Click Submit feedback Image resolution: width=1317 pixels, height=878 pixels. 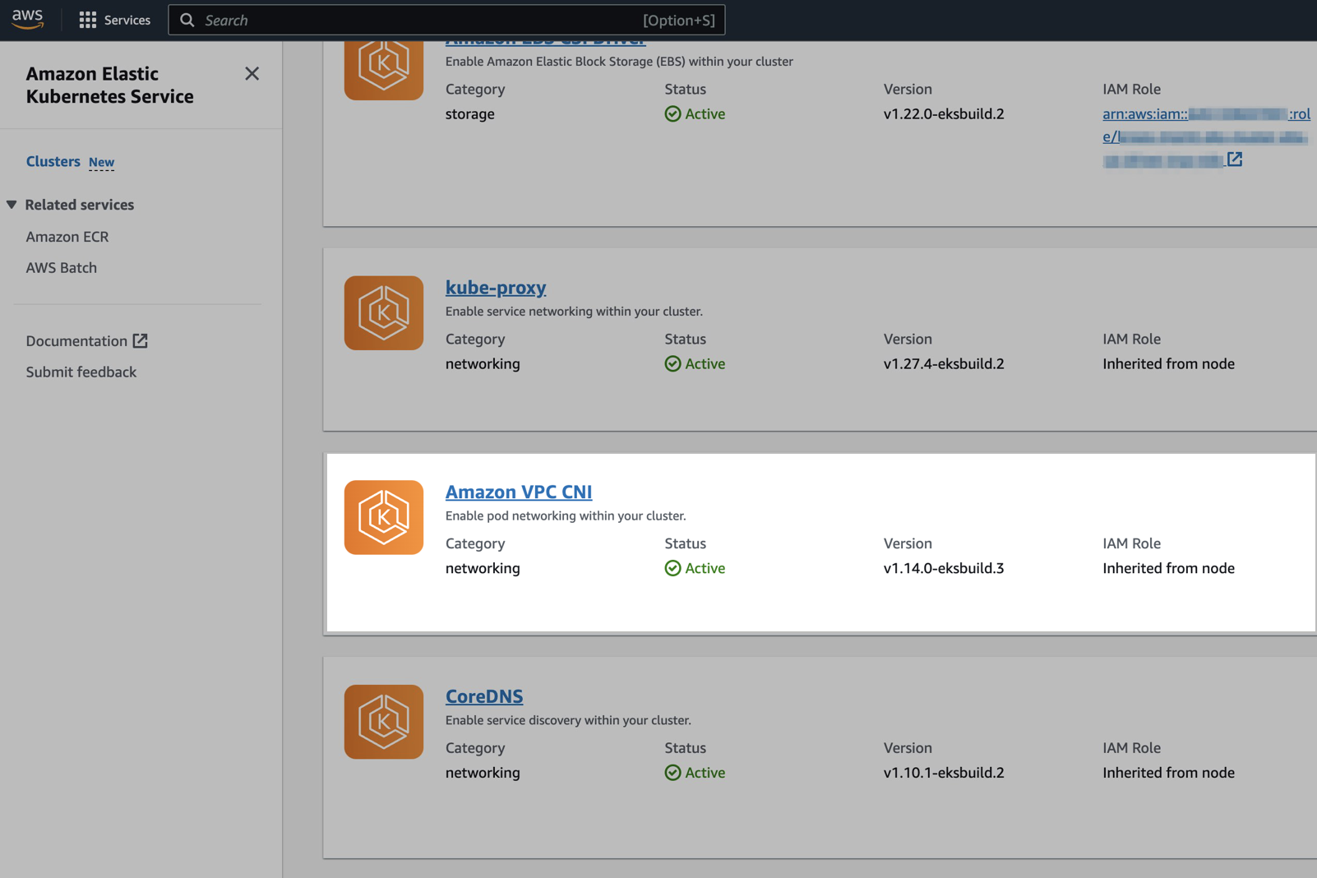[81, 372]
